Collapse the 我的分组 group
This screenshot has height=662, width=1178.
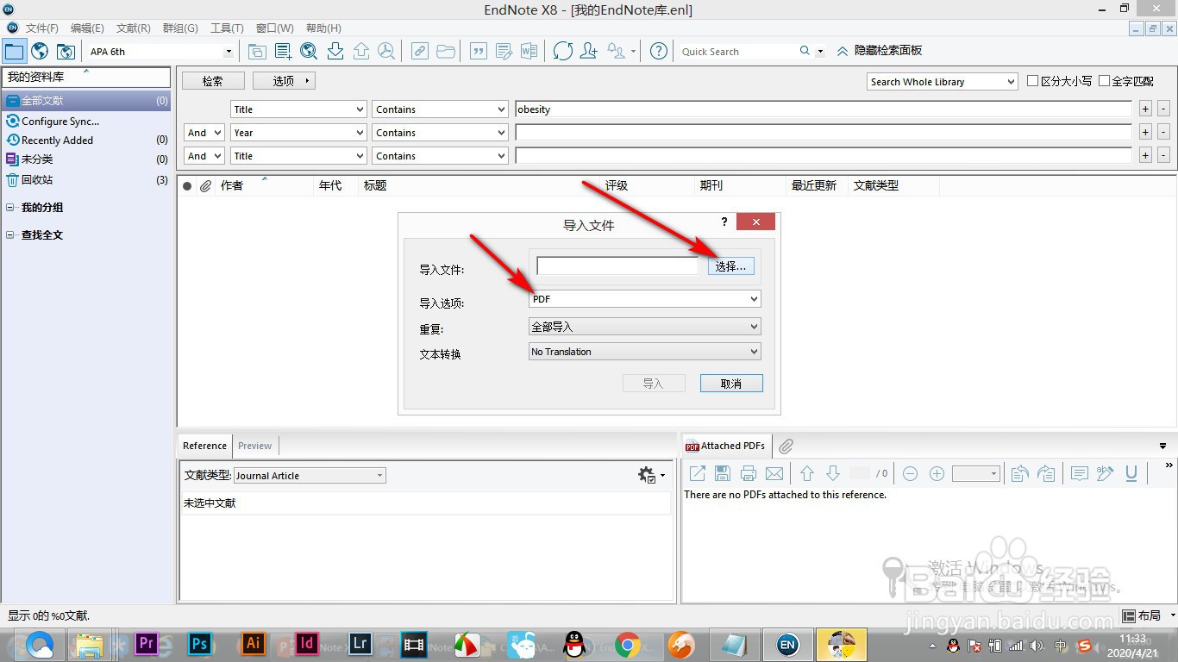click(10, 208)
